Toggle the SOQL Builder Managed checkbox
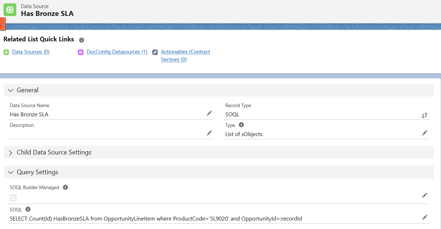 pyautogui.click(x=13, y=198)
